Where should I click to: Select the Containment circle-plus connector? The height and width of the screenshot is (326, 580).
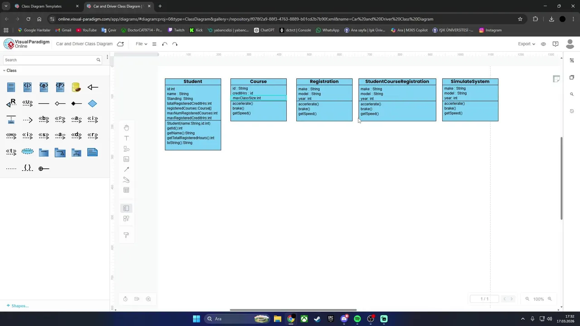(44, 168)
